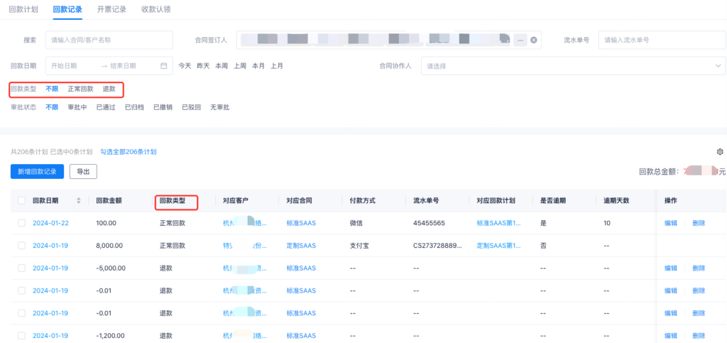Click the ellipsis more icon in signer field
The height and width of the screenshot is (343, 727).
pyautogui.click(x=520, y=40)
